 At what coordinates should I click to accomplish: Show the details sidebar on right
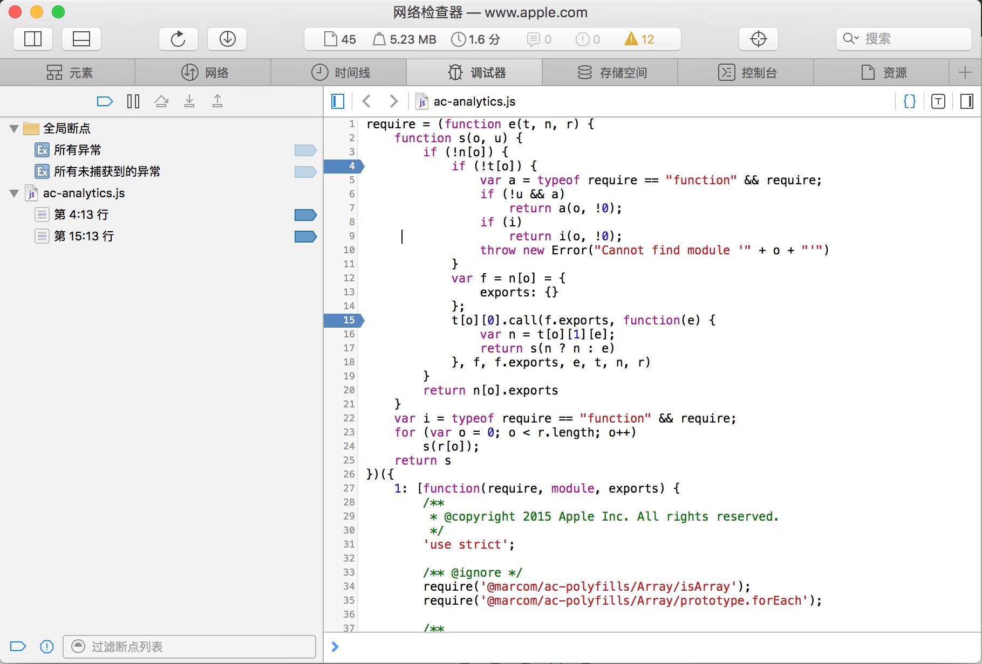pos(967,101)
